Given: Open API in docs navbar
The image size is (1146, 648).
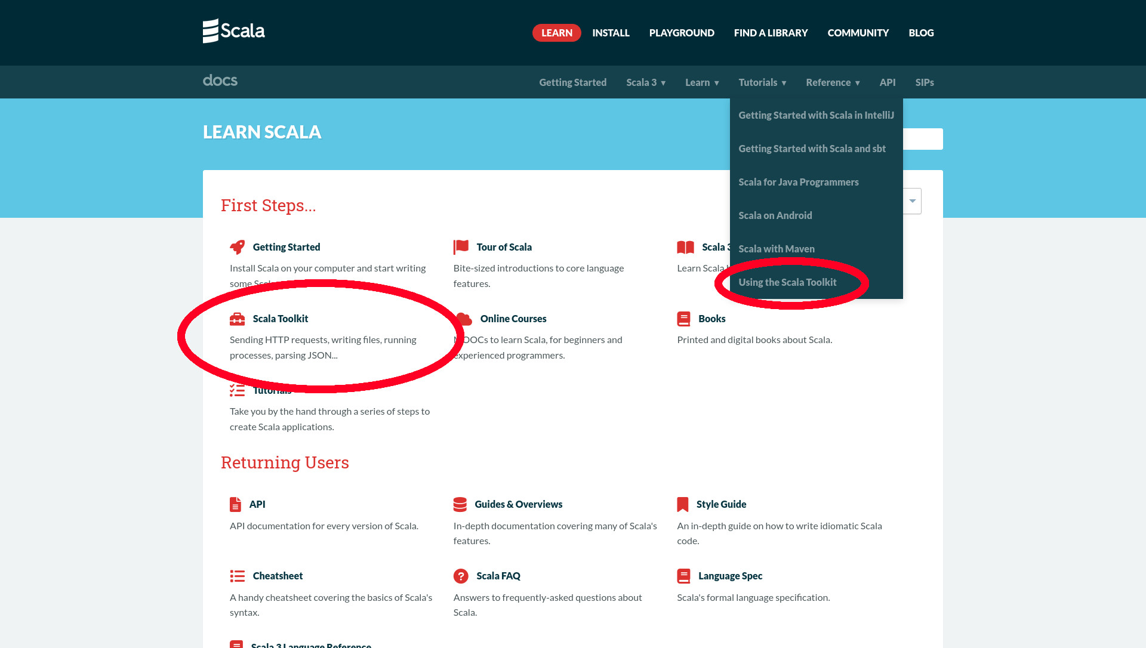Looking at the screenshot, I should click(x=887, y=82).
